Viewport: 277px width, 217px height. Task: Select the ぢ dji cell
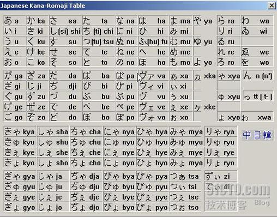pyautogui.click(x=65, y=86)
